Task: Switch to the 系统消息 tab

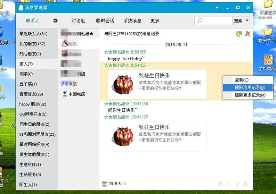Action: [x=132, y=21]
